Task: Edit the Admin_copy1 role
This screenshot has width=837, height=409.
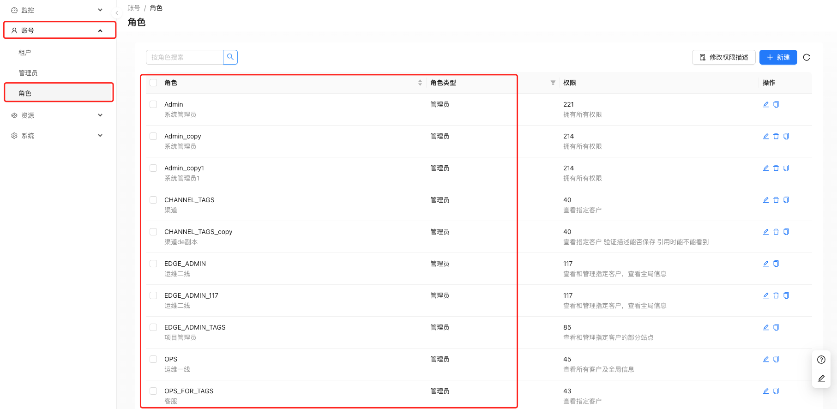Action: tap(766, 168)
